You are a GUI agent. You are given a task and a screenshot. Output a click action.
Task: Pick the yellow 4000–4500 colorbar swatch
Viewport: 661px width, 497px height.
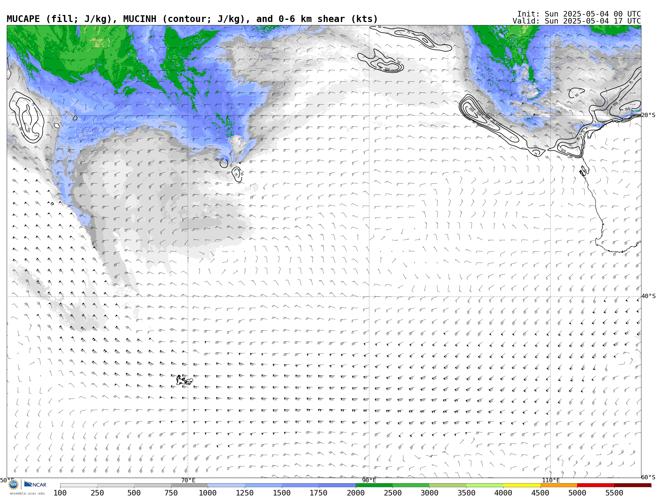tap(522, 485)
